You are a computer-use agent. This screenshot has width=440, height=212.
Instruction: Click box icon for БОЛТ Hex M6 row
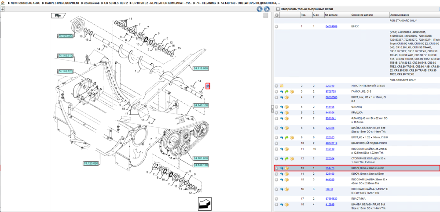click(287, 97)
